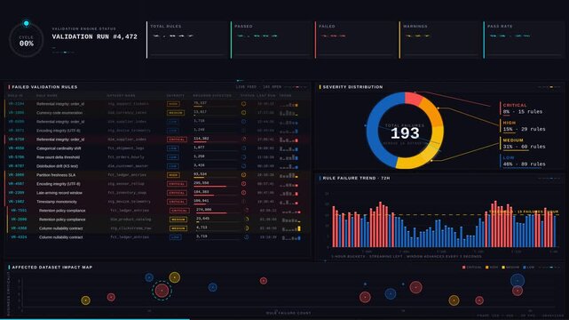Open trend sparkline for Timestamp monotonicity row
Viewport: 569px width, 320px height.
pos(289,202)
